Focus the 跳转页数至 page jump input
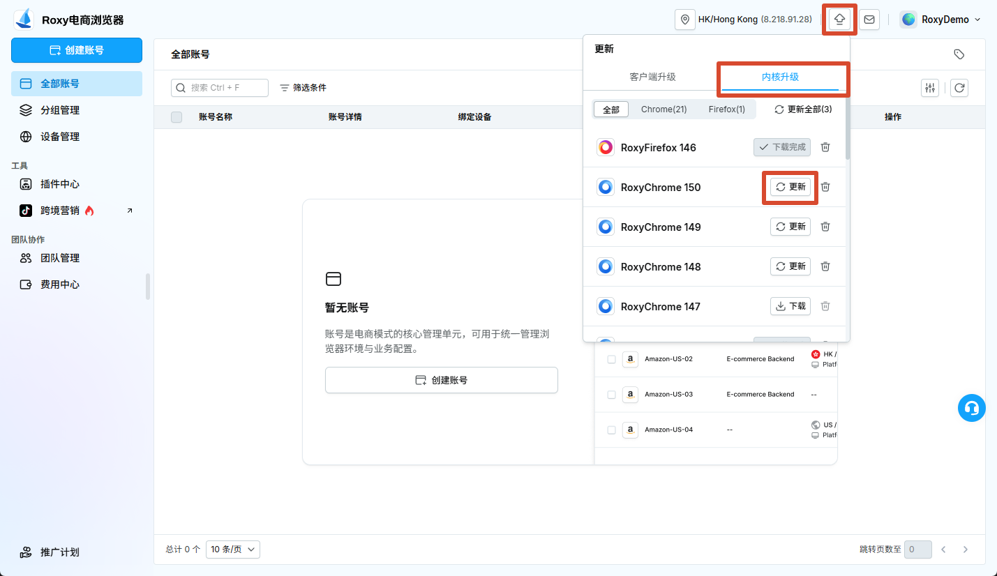The width and height of the screenshot is (997, 576). pyautogui.click(x=918, y=550)
